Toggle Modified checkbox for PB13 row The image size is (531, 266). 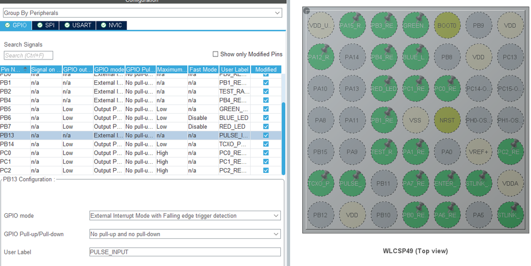(x=266, y=135)
